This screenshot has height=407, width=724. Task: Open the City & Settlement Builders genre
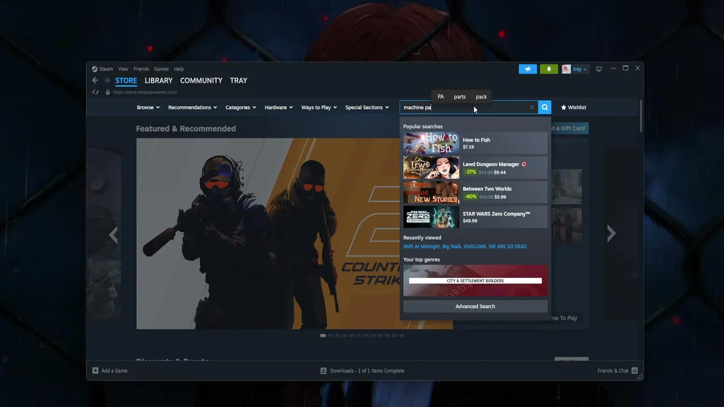coord(475,280)
